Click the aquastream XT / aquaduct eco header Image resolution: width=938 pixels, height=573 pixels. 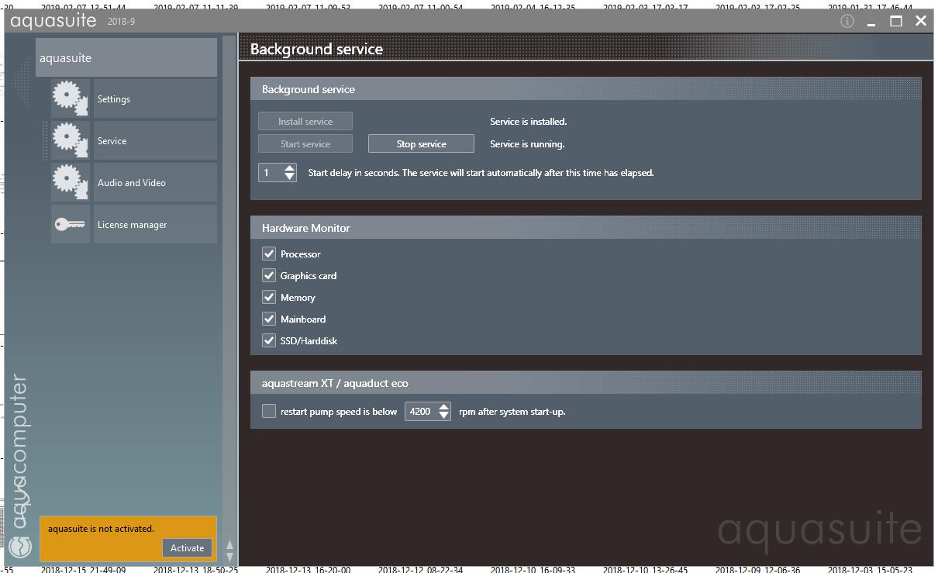pos(586,382)
